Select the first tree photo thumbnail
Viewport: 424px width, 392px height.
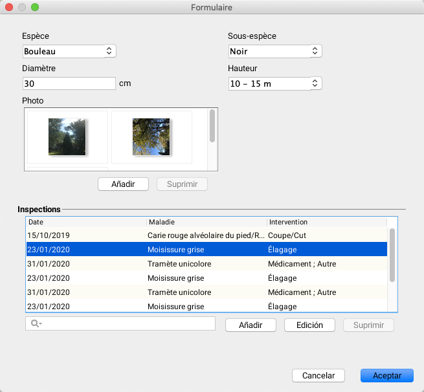67,136
